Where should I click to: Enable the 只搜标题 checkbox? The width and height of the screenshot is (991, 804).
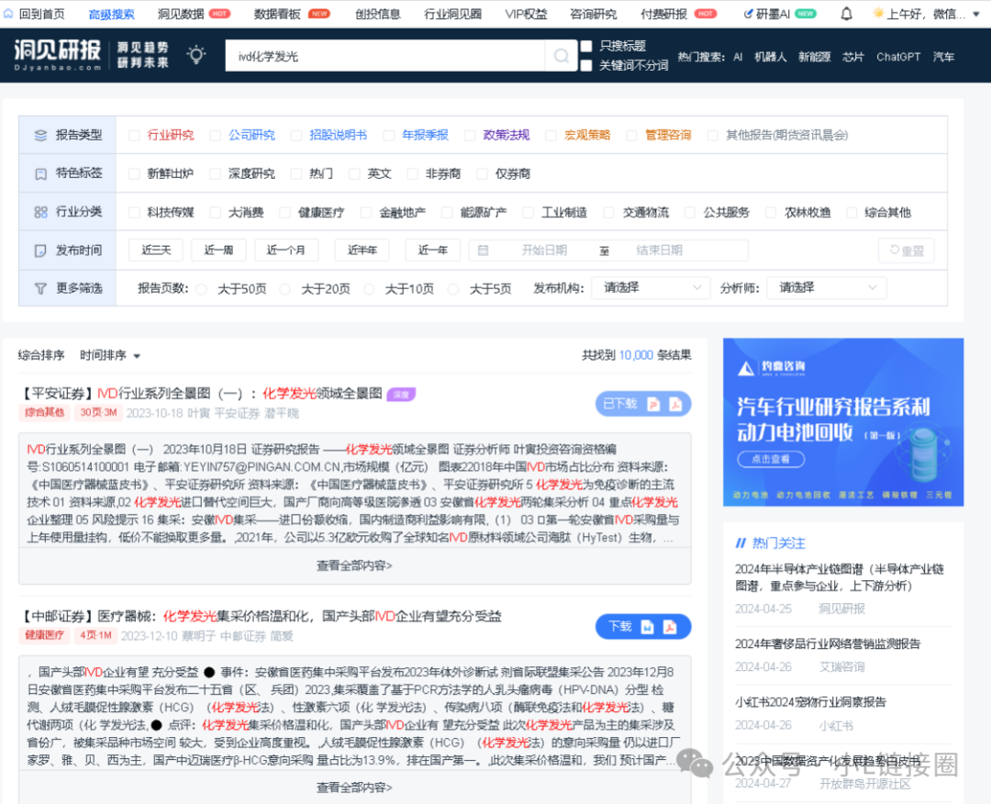point(586,46)
